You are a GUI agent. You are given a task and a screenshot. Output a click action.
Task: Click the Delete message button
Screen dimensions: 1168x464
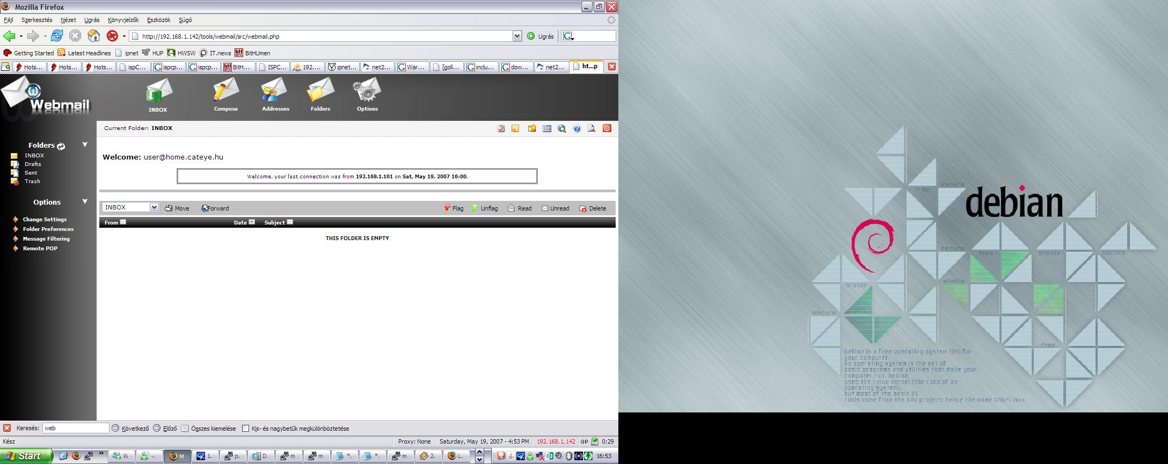click(x=593, y=208)
